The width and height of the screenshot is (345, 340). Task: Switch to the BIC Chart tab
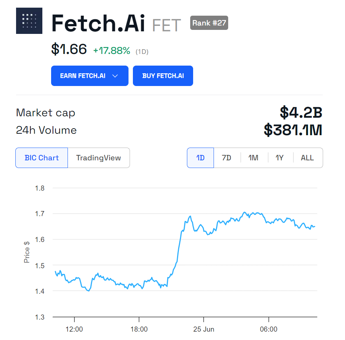(x=42, y=158)
